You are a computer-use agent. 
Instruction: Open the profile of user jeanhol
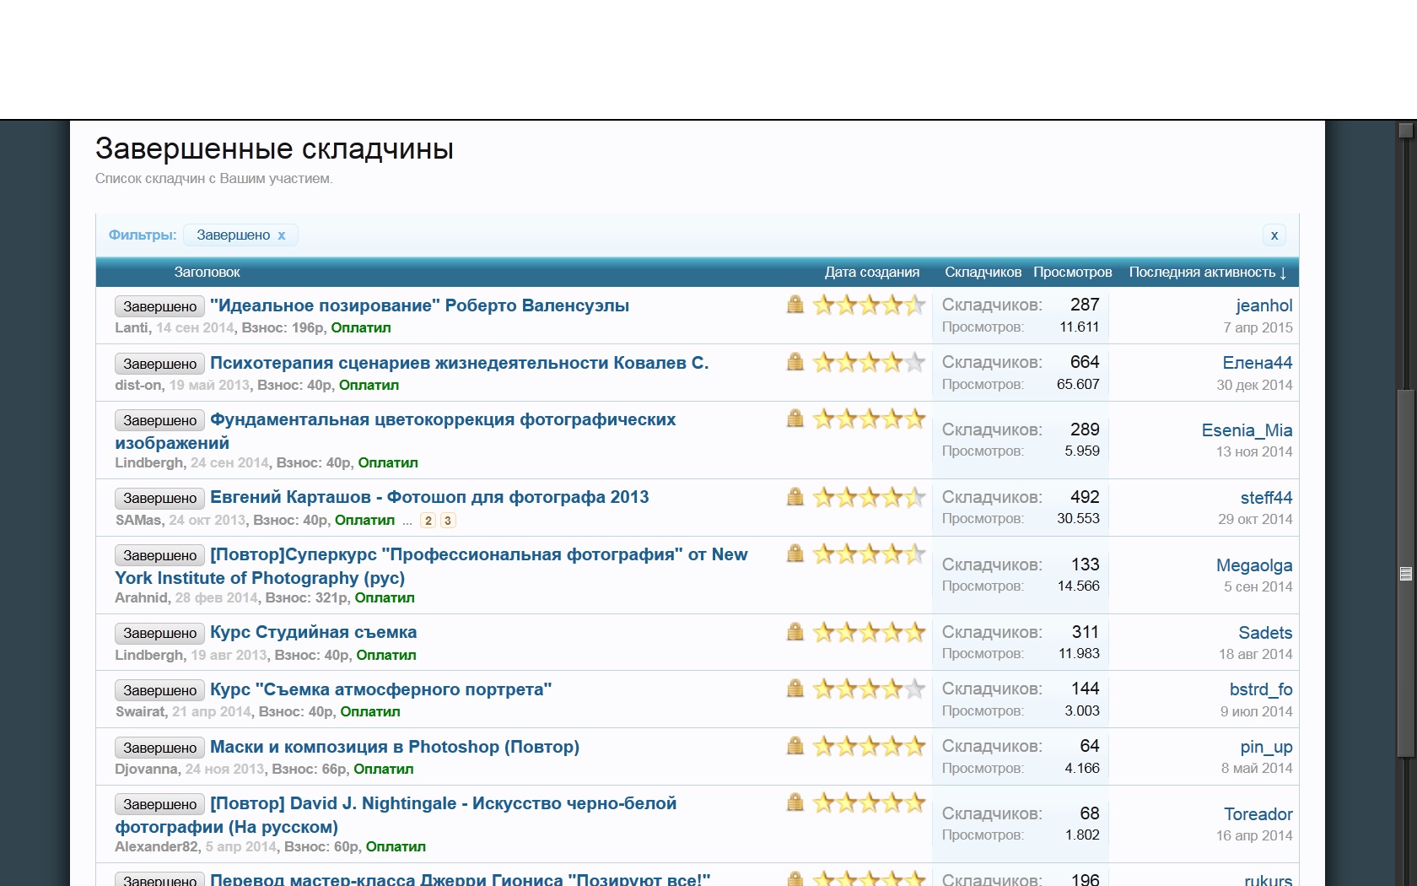point(1263,305)
